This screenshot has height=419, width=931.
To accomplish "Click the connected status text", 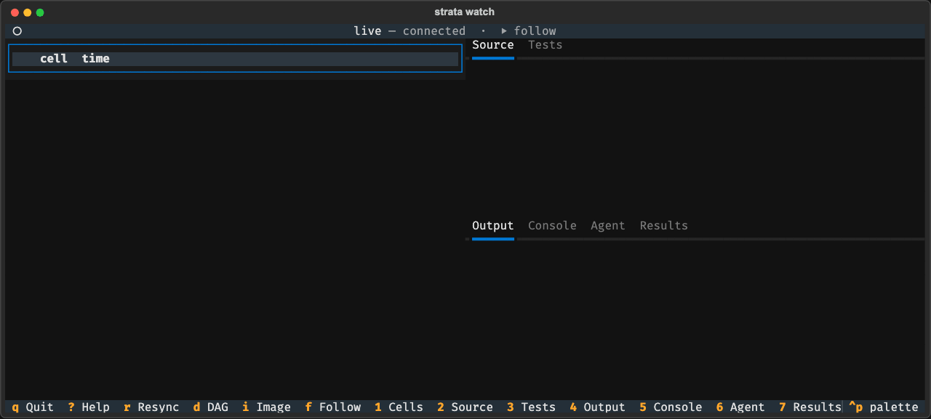I will [434, 31].
